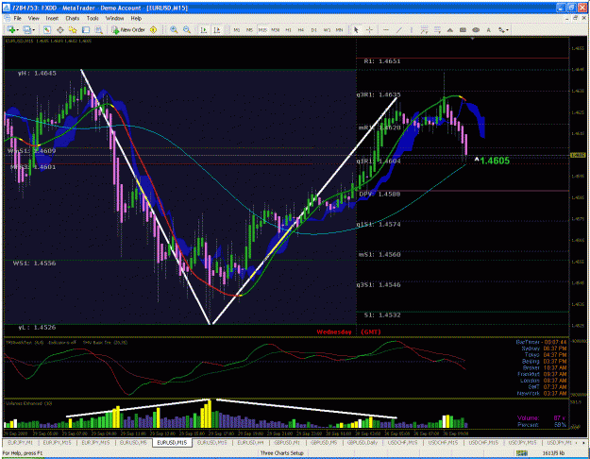This screenshot has height=459, width=590.
Task: Select the Fibonacci Retracement tool
Action: [x=437, y=29]
